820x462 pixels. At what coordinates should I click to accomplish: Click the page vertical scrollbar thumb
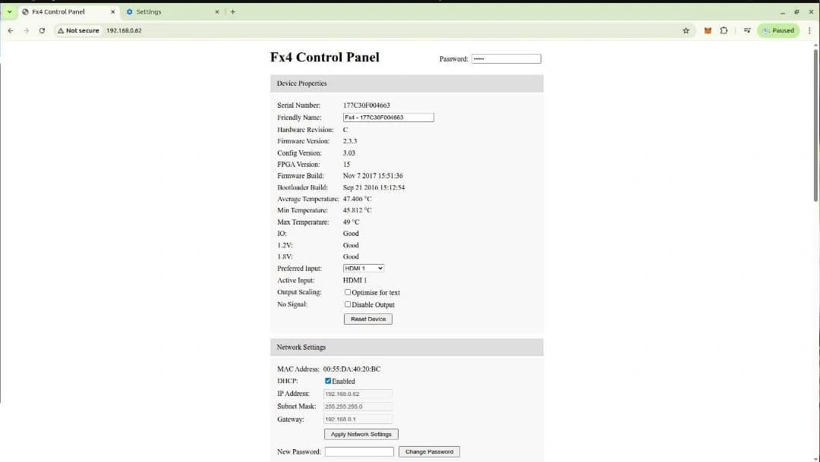pyautogui.click(x=815, y=125)
